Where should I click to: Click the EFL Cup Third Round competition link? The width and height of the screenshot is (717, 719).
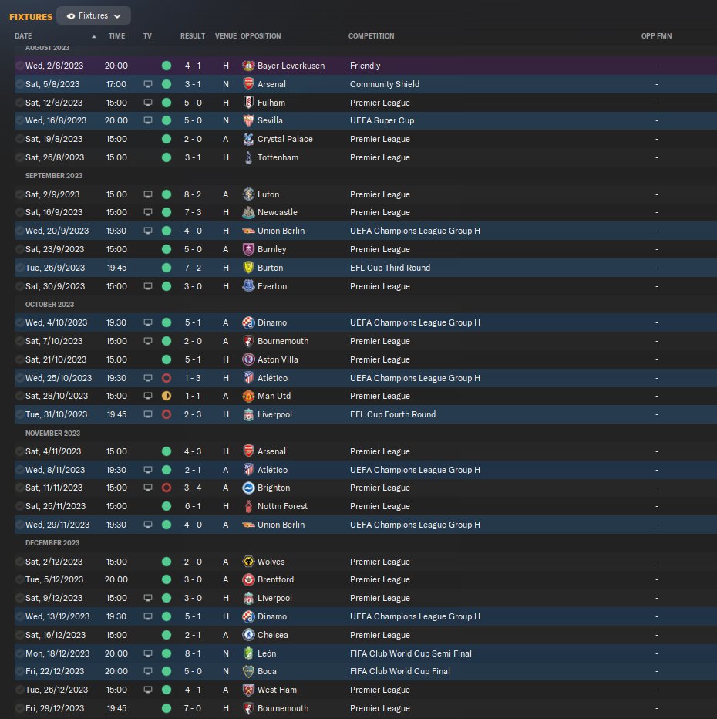coord(390,268)
